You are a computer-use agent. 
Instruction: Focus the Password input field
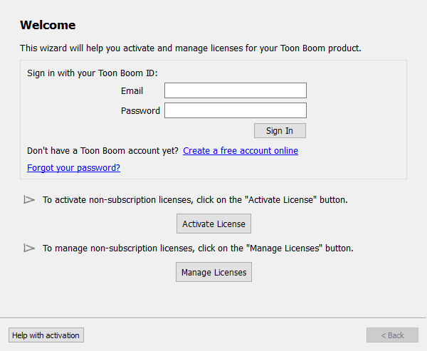pyautogui.click(x=236, y=110)
